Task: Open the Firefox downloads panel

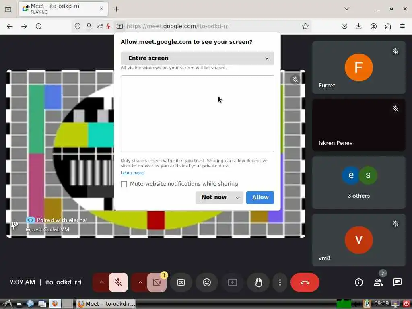Action: click(358, 26)
